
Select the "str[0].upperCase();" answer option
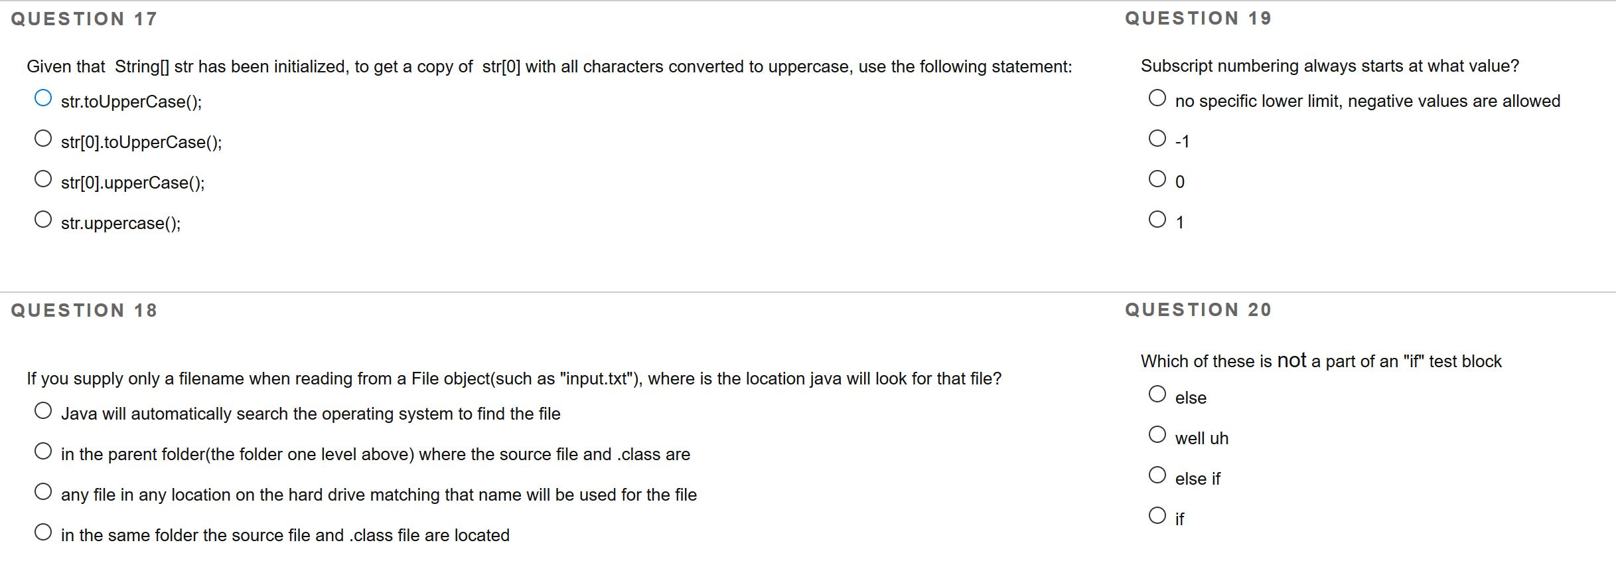click(43, 178)
